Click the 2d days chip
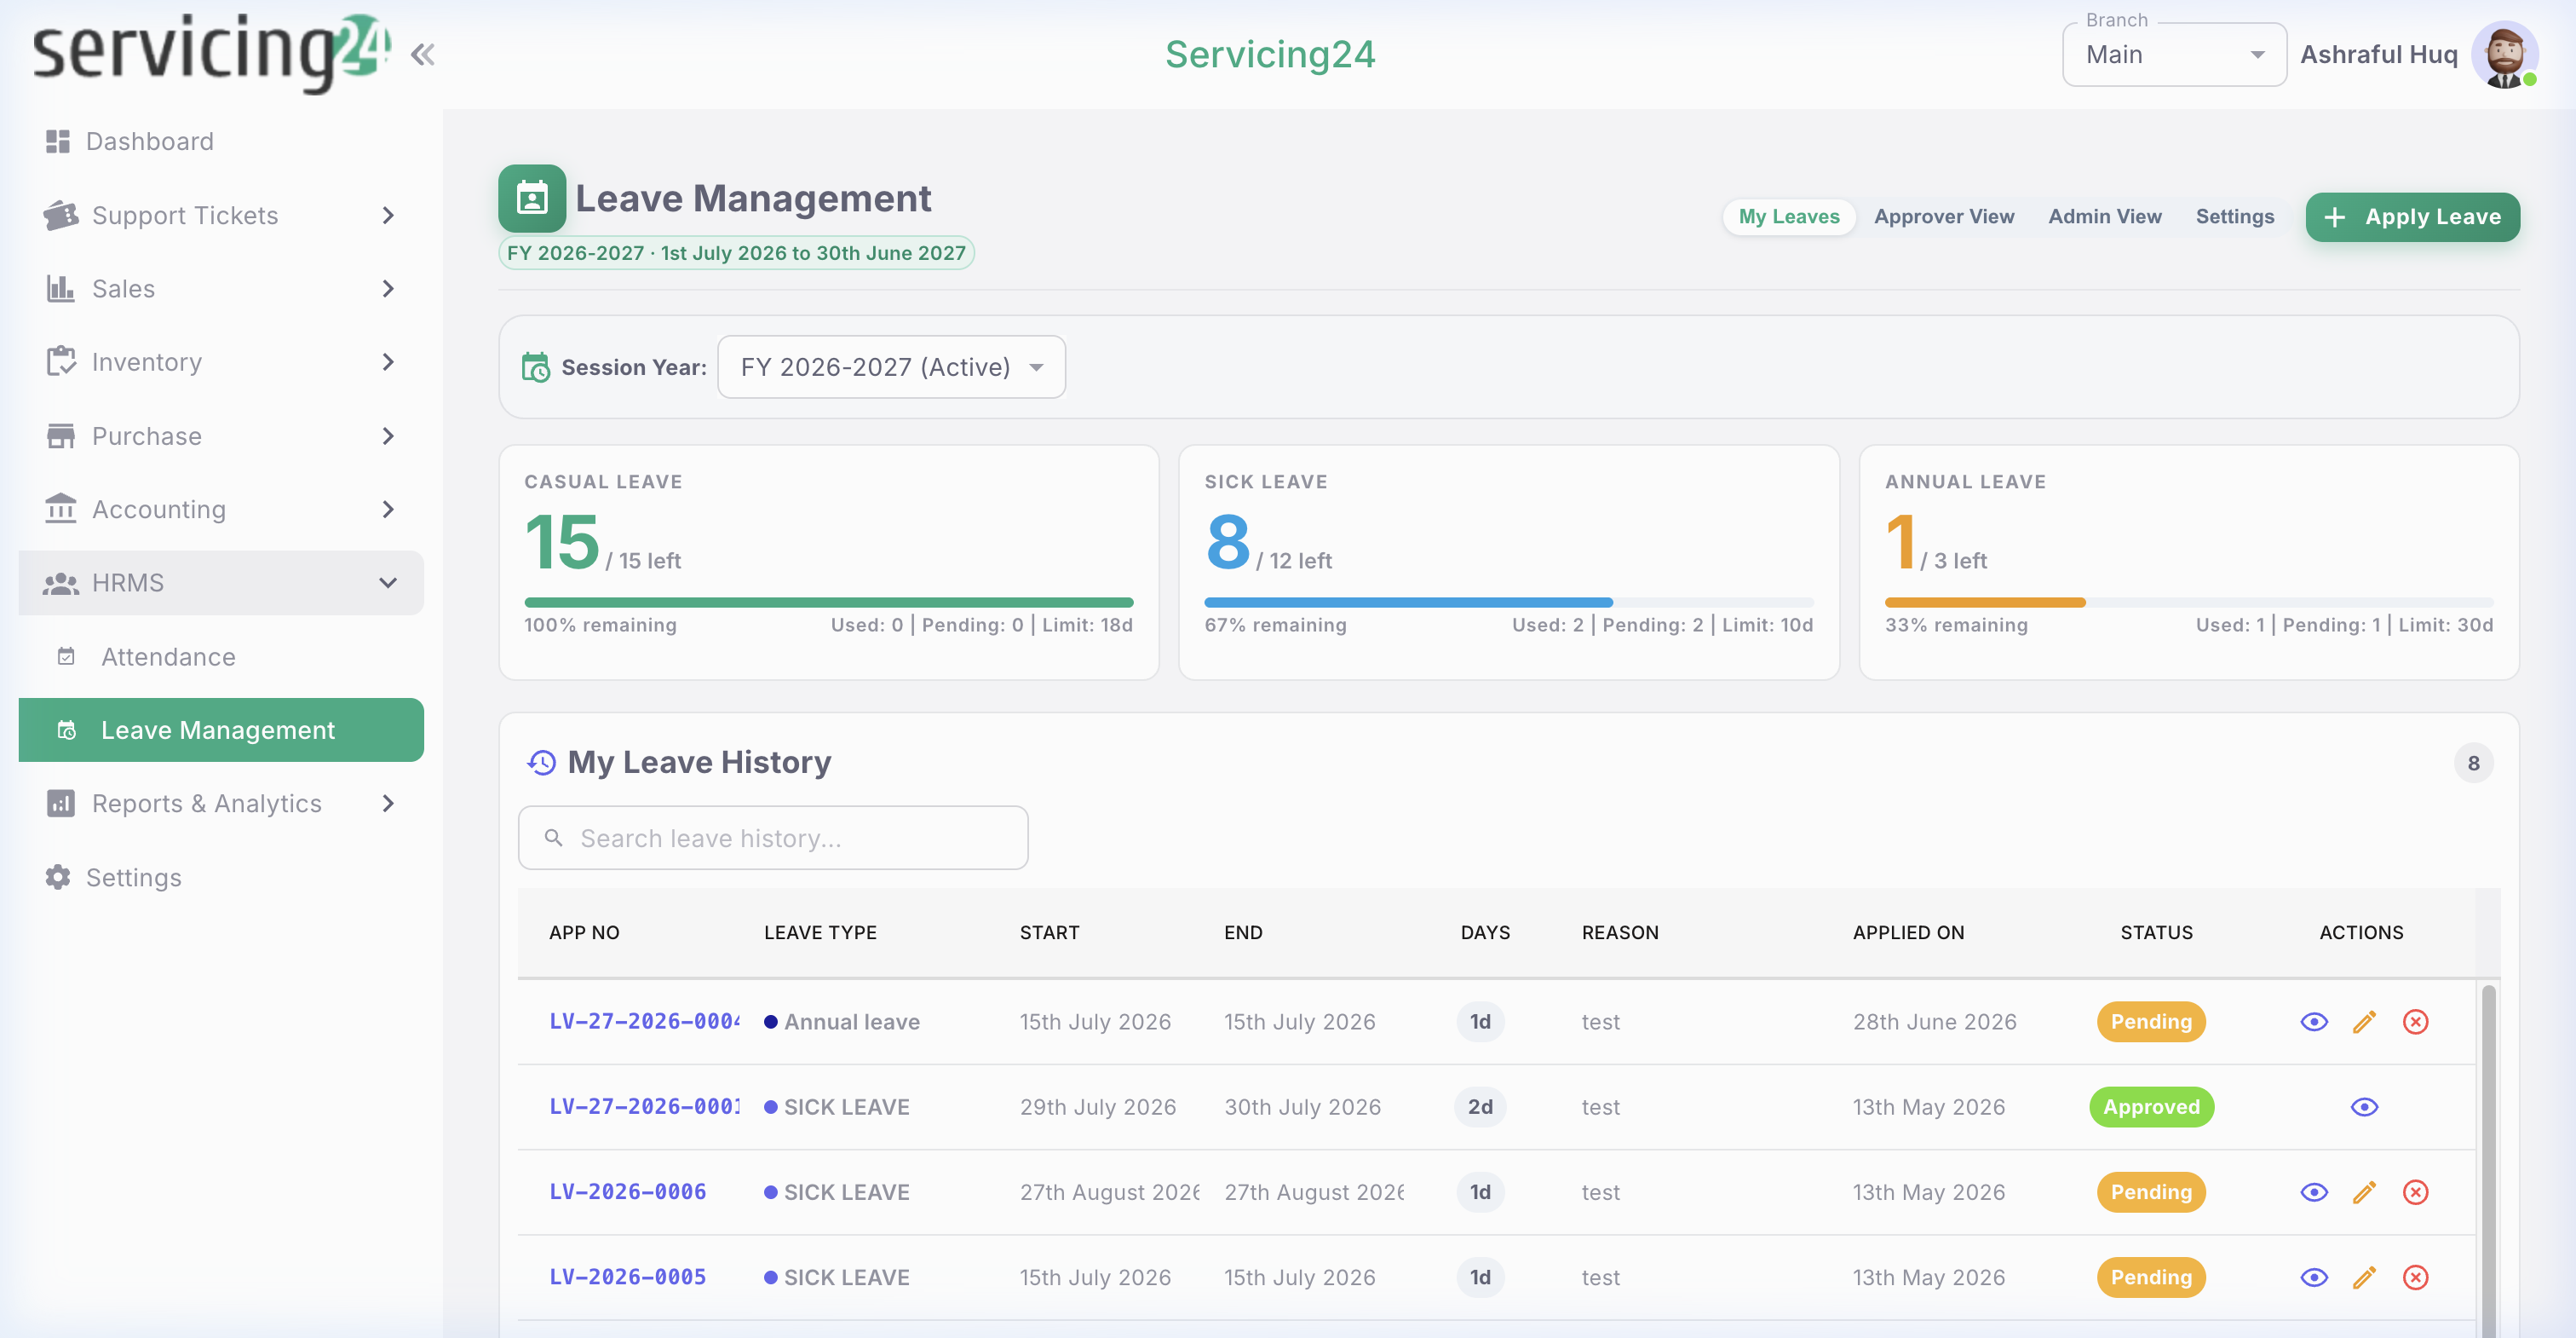 coord(1481,1107)
